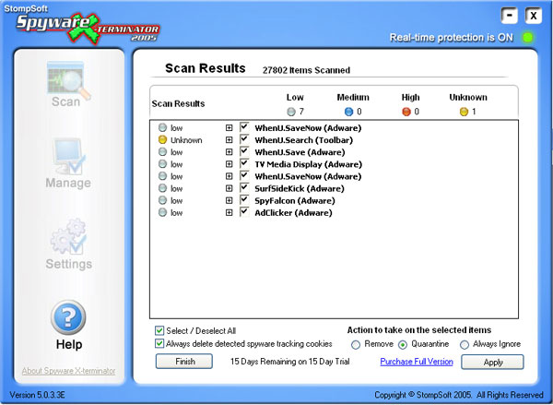Screen dimensions: 553x405
Task: Switch to the Settings label in sidebar
Action: [x=69, y=264]
